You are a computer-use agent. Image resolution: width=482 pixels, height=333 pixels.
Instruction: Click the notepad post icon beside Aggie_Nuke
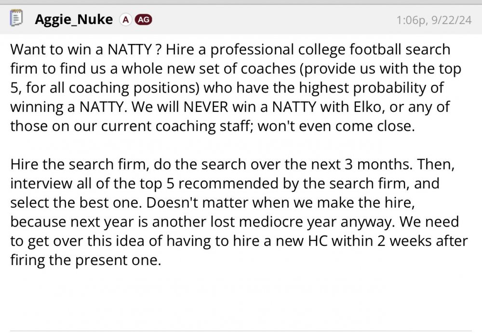(16, 20)
